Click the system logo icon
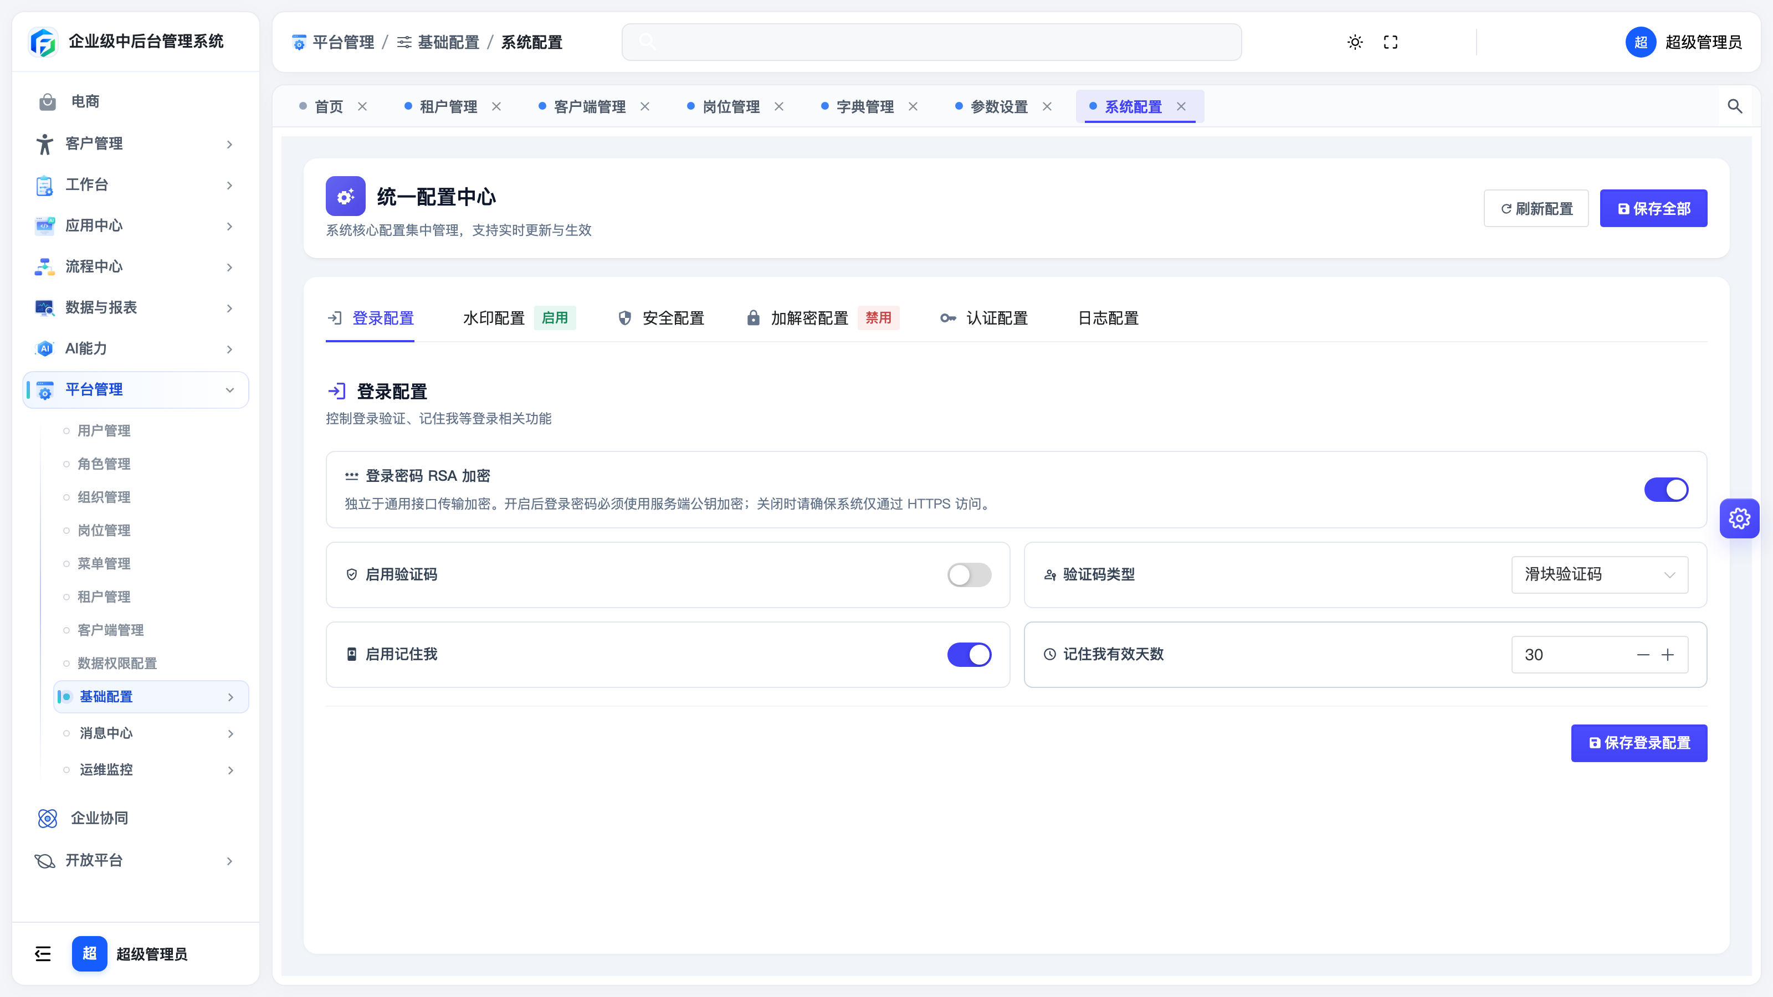The height and width of the screenshot is (997, 1773). (43, 42)
